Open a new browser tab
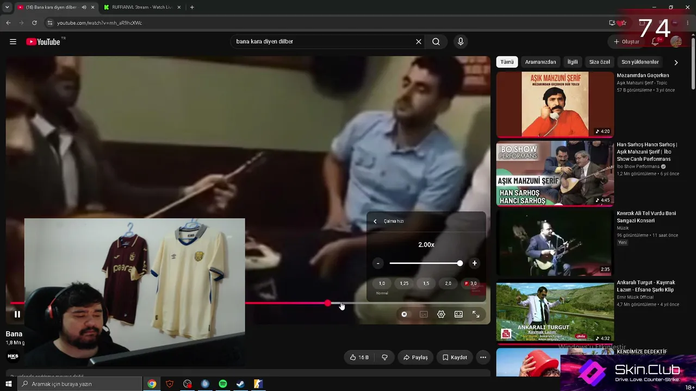The image size is (696, 391). (x=192, y=7)
